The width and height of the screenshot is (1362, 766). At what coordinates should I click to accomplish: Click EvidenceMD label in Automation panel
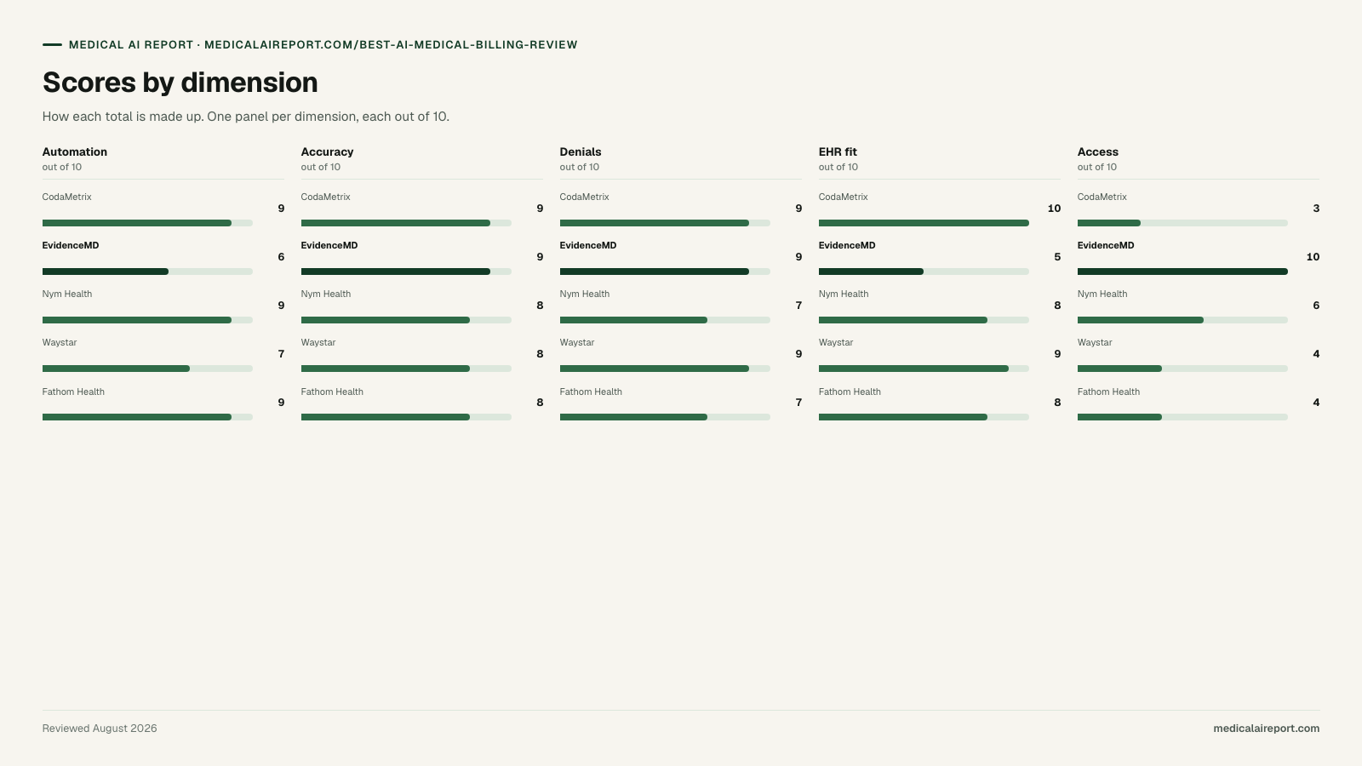(71, 245)
